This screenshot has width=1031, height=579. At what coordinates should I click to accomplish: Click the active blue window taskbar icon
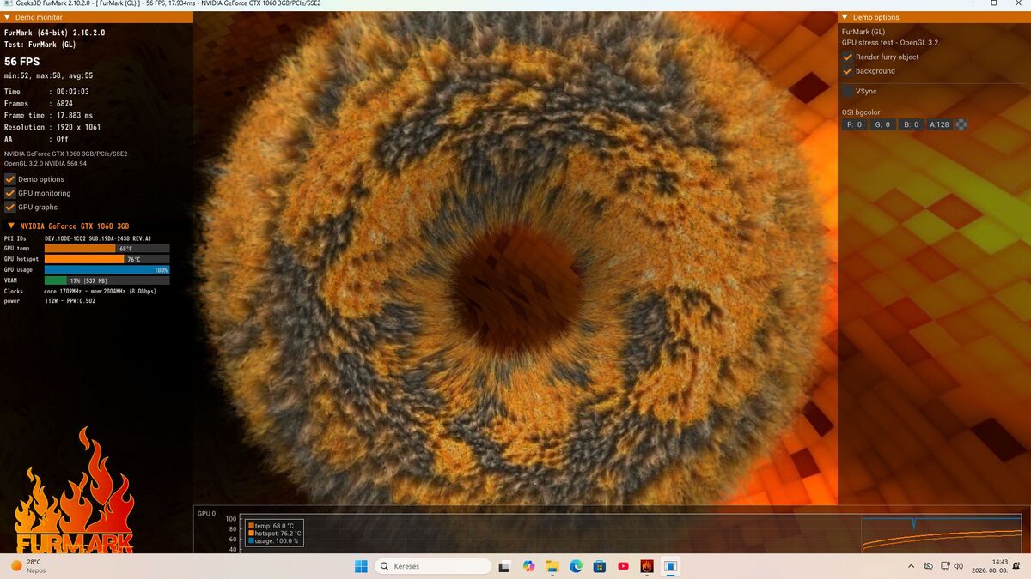coord(670,566)
